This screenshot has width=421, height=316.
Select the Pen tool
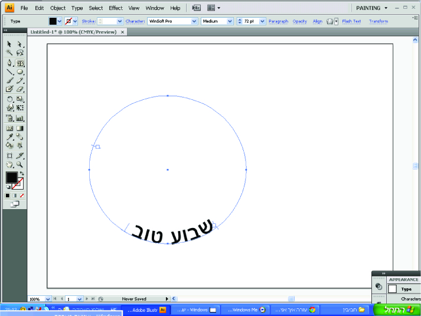coord(9,63)
